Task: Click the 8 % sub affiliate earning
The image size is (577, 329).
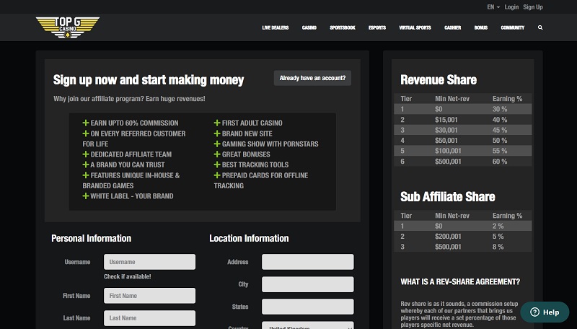Action: pos(498,247)
